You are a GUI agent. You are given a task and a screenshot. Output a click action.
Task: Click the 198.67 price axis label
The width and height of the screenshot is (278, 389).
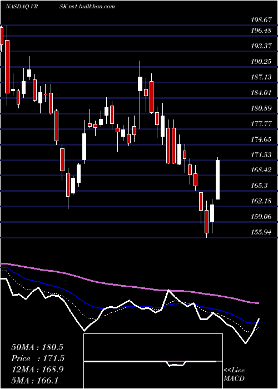[x=261, y=21]
